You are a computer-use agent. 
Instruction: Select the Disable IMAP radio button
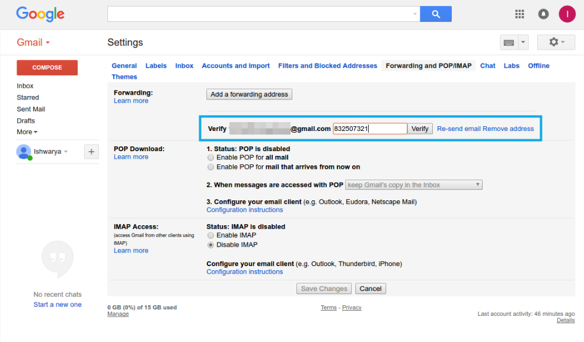point(211,245)
